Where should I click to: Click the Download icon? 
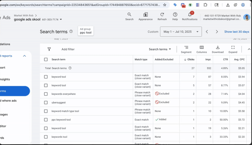tap(217, 49)
